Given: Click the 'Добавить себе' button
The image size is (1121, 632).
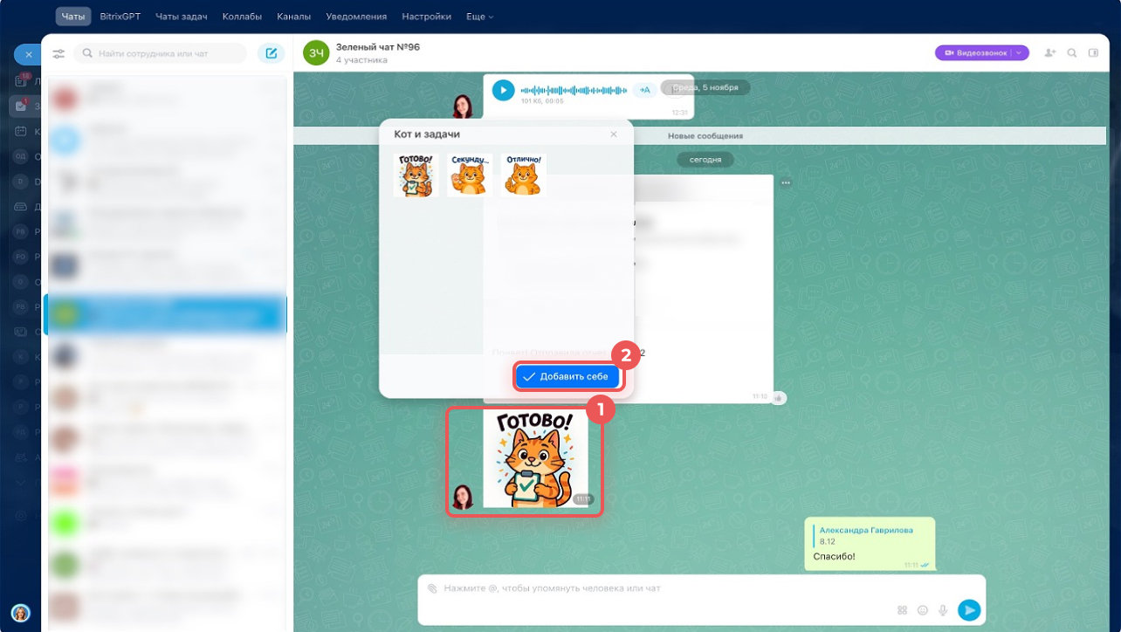Looking at the screenshot, I should [x=567, y=376].
